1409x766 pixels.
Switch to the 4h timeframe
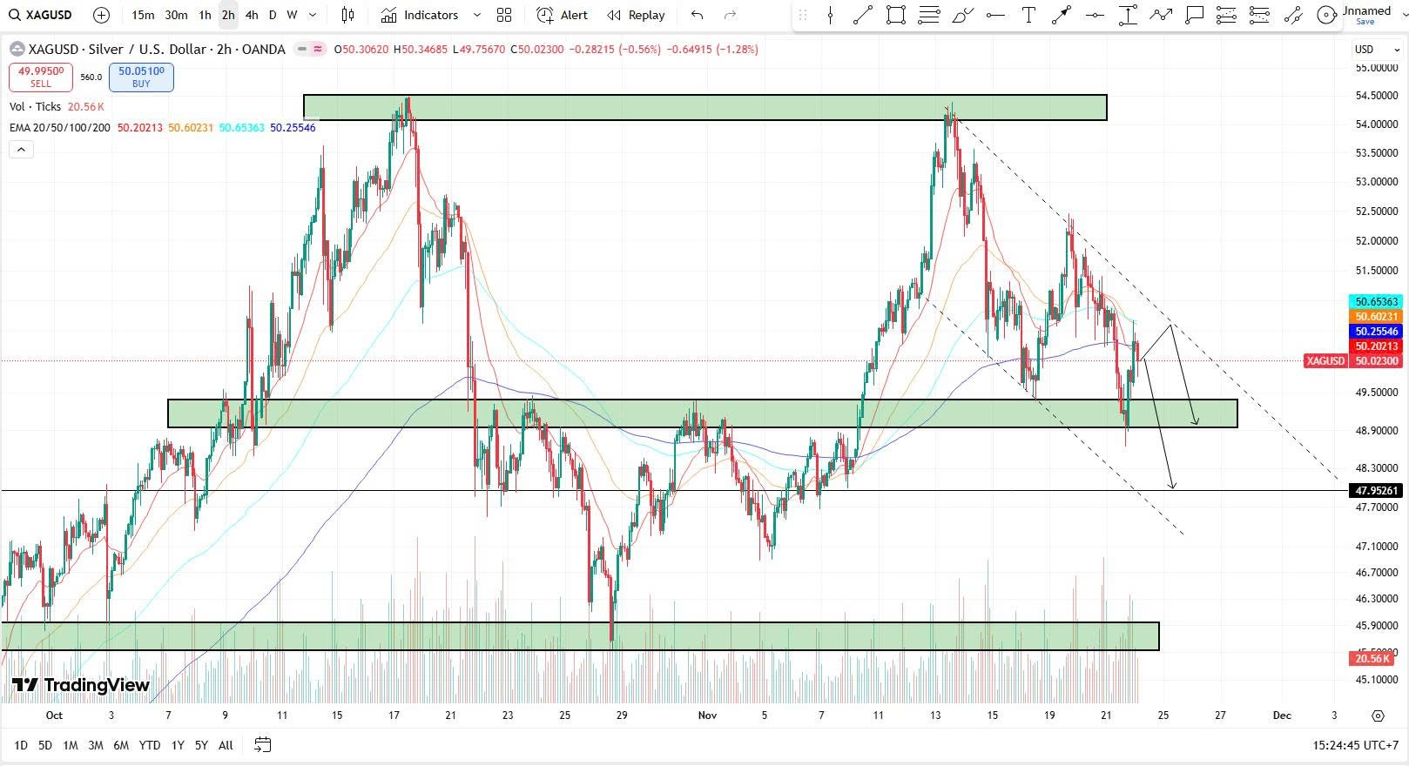click(252, 15)
